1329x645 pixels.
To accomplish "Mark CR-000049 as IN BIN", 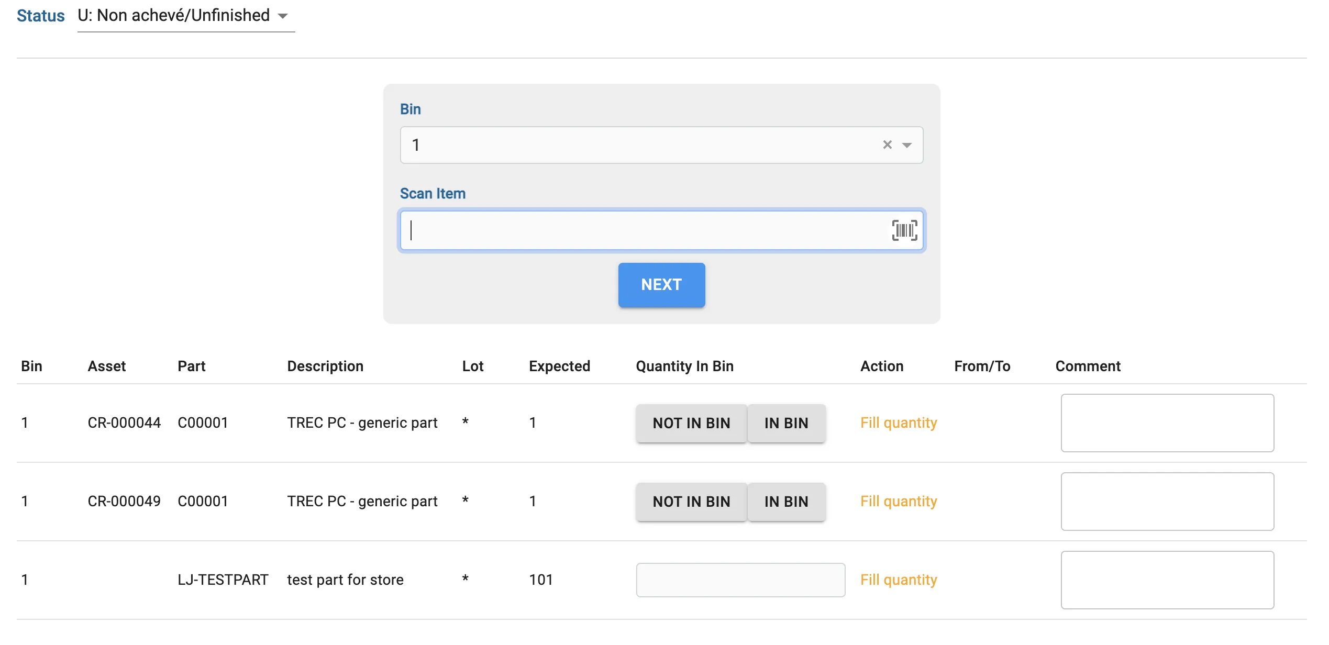I will point(787,502).
